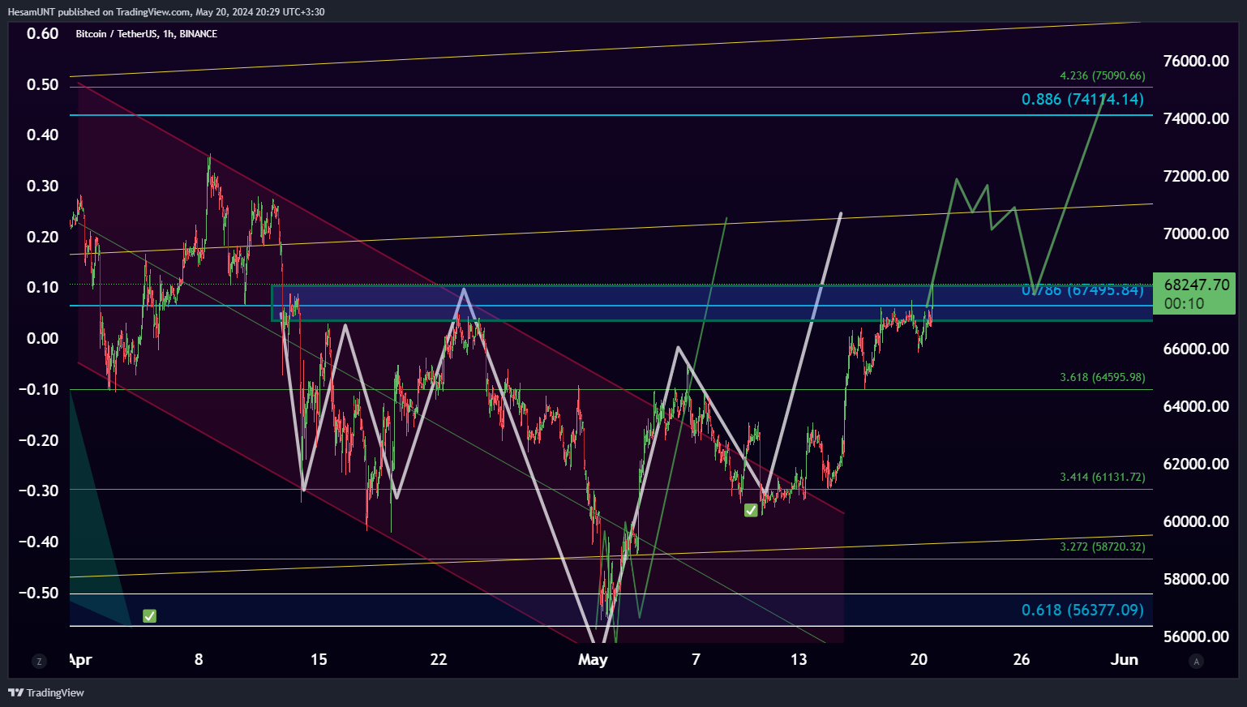Viewport: 1247px width, 707px height.
Task: Click the −0.50 left scale label
Action: 39,593
